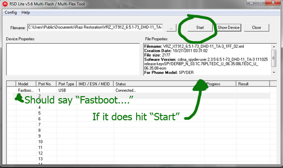Open the Help menu
283x168 pixels.
tap(26, 12)
